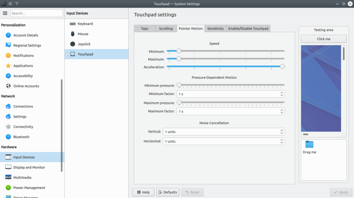Select Mouse in Input Devices list
Image resolution: width=354 pixels, height=198 pixels.
pyautogui.click(x=83, y=34)
